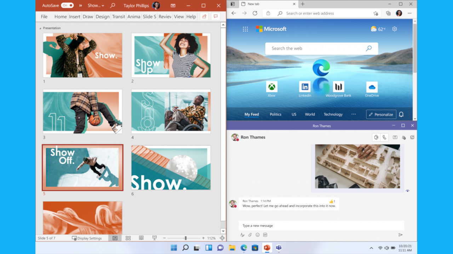Image resolution: width=453 pixels, height=254 pixels.
Task: Click the Personalize button on feed
Action: click(381, 114)
